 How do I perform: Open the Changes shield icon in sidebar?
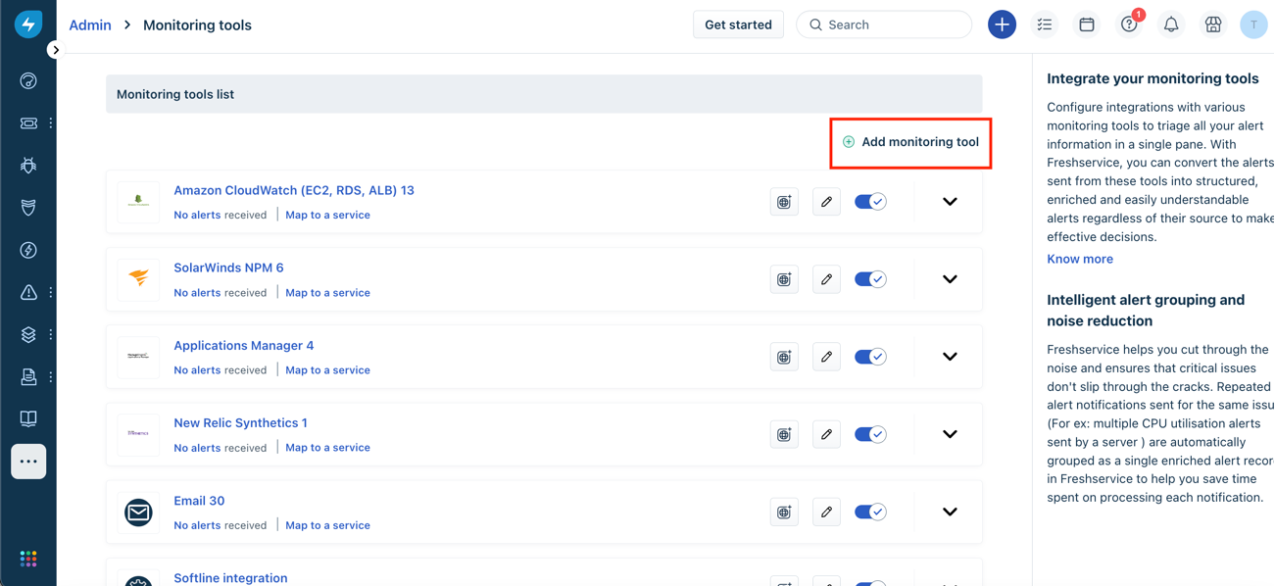(28, 208)
